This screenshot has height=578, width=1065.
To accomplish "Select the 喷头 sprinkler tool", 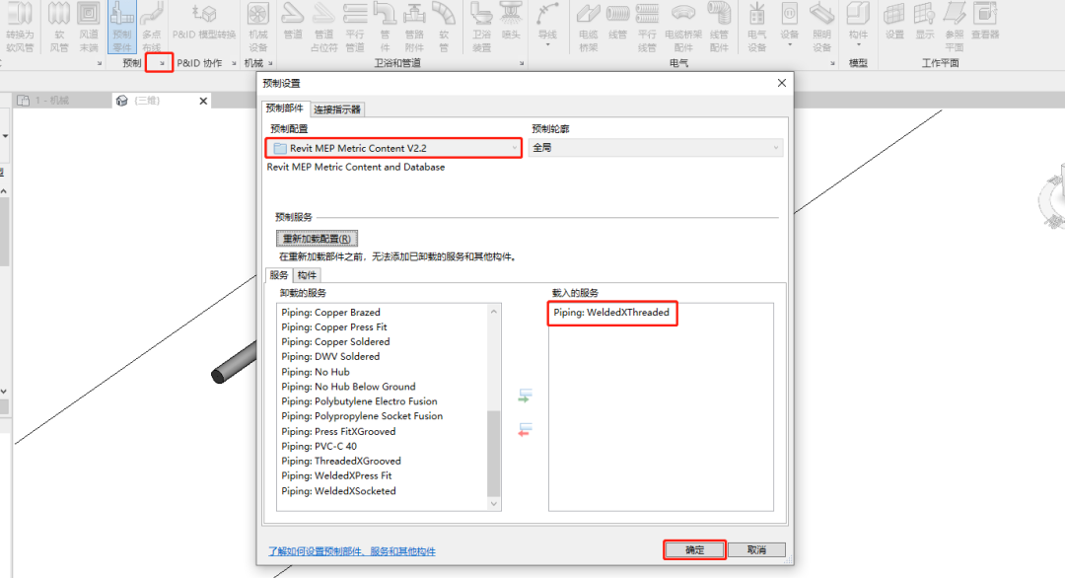I will [x=511, y=22].
